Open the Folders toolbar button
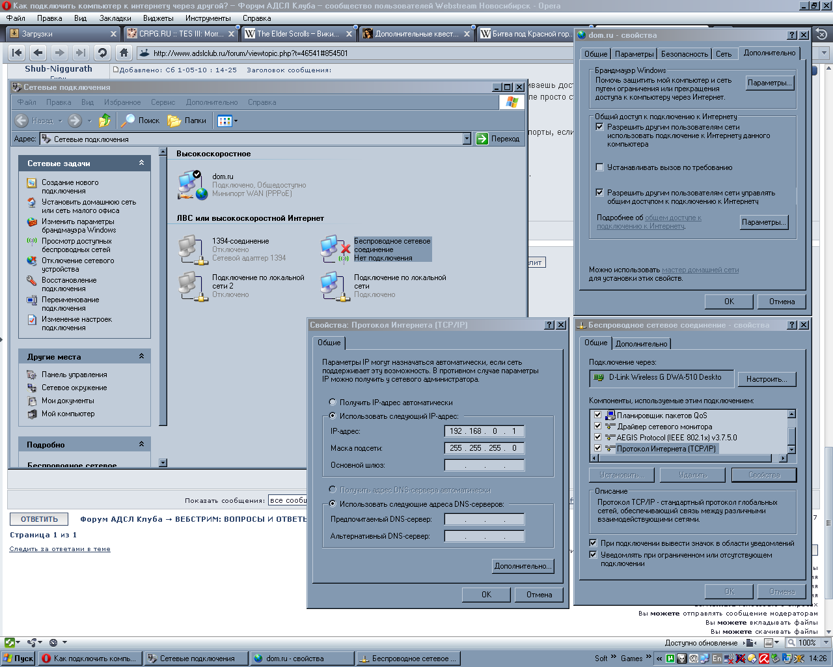The width and height of the screenshot is (833, 667). (x=187, y=121)
